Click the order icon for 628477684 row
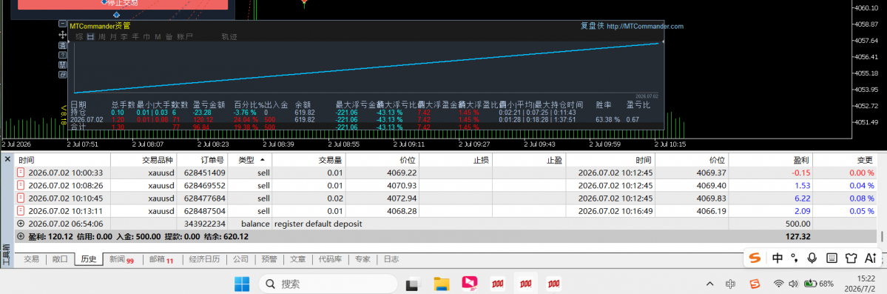The width and height of the screenshot is (887, 294). coord(21,198)
